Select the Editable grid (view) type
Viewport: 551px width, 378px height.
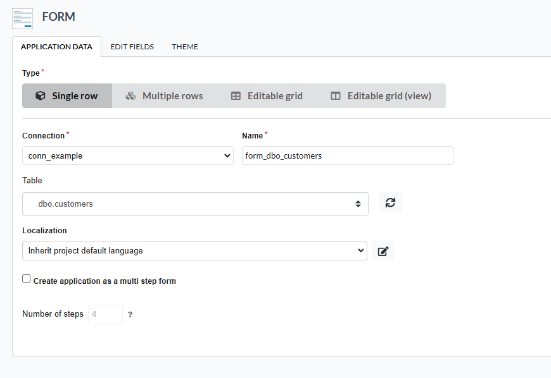[383, 95]
